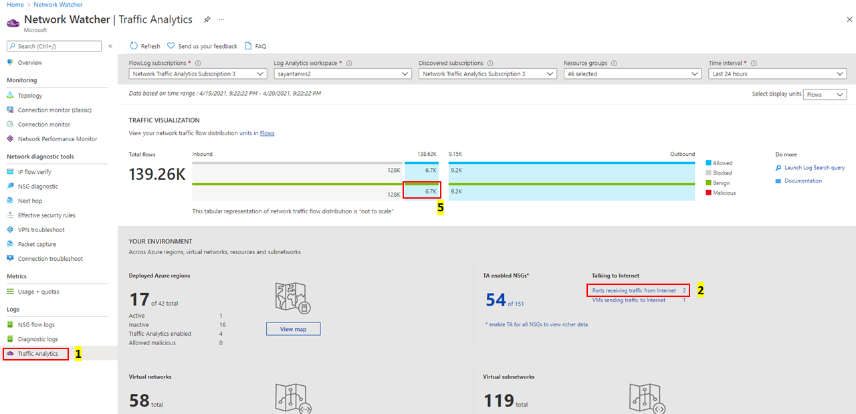Click VMs sending traffic to Internet link
This screenshot has height=414, width=856.
[x=629, y=300]
